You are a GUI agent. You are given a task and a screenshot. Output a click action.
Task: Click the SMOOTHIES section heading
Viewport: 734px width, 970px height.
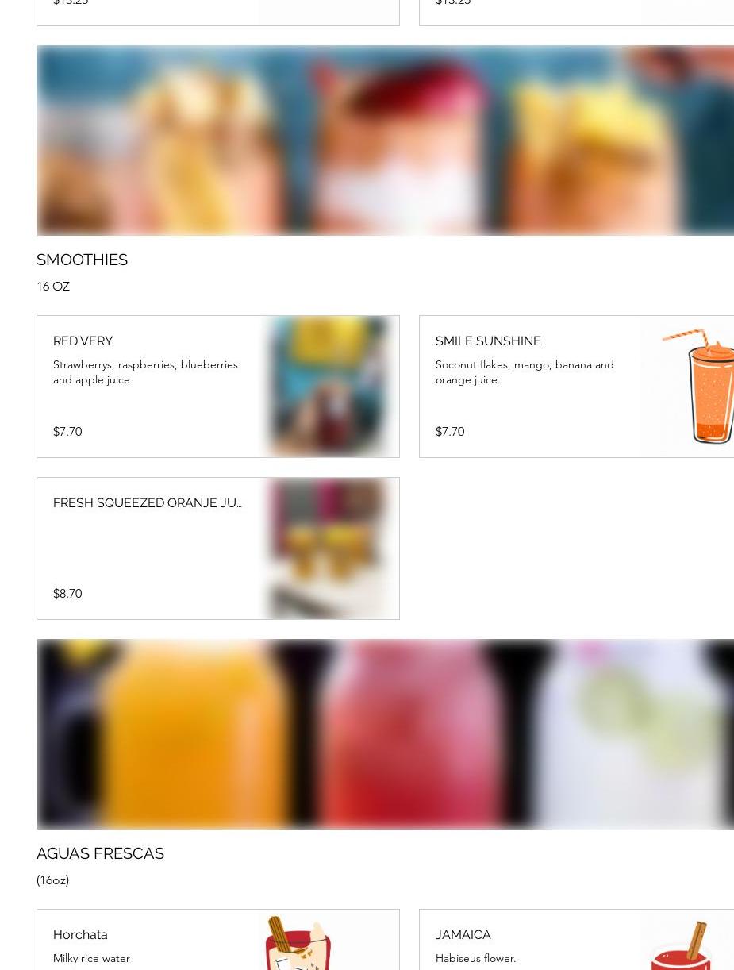[x=82, y=260]
